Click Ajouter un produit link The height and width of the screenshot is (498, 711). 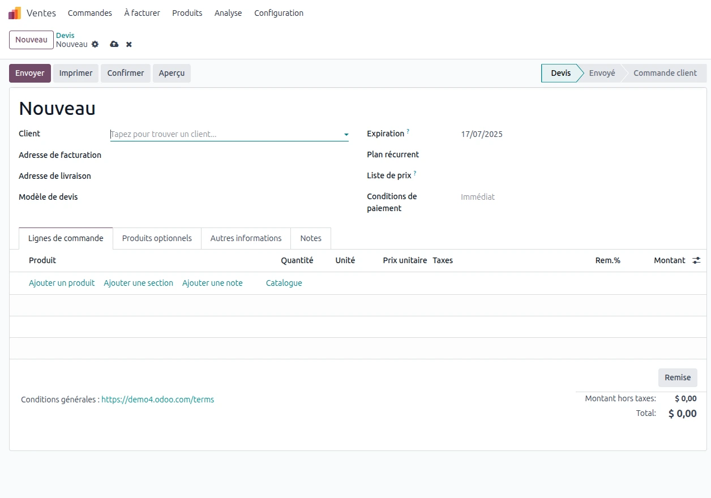tap(62, 283)
